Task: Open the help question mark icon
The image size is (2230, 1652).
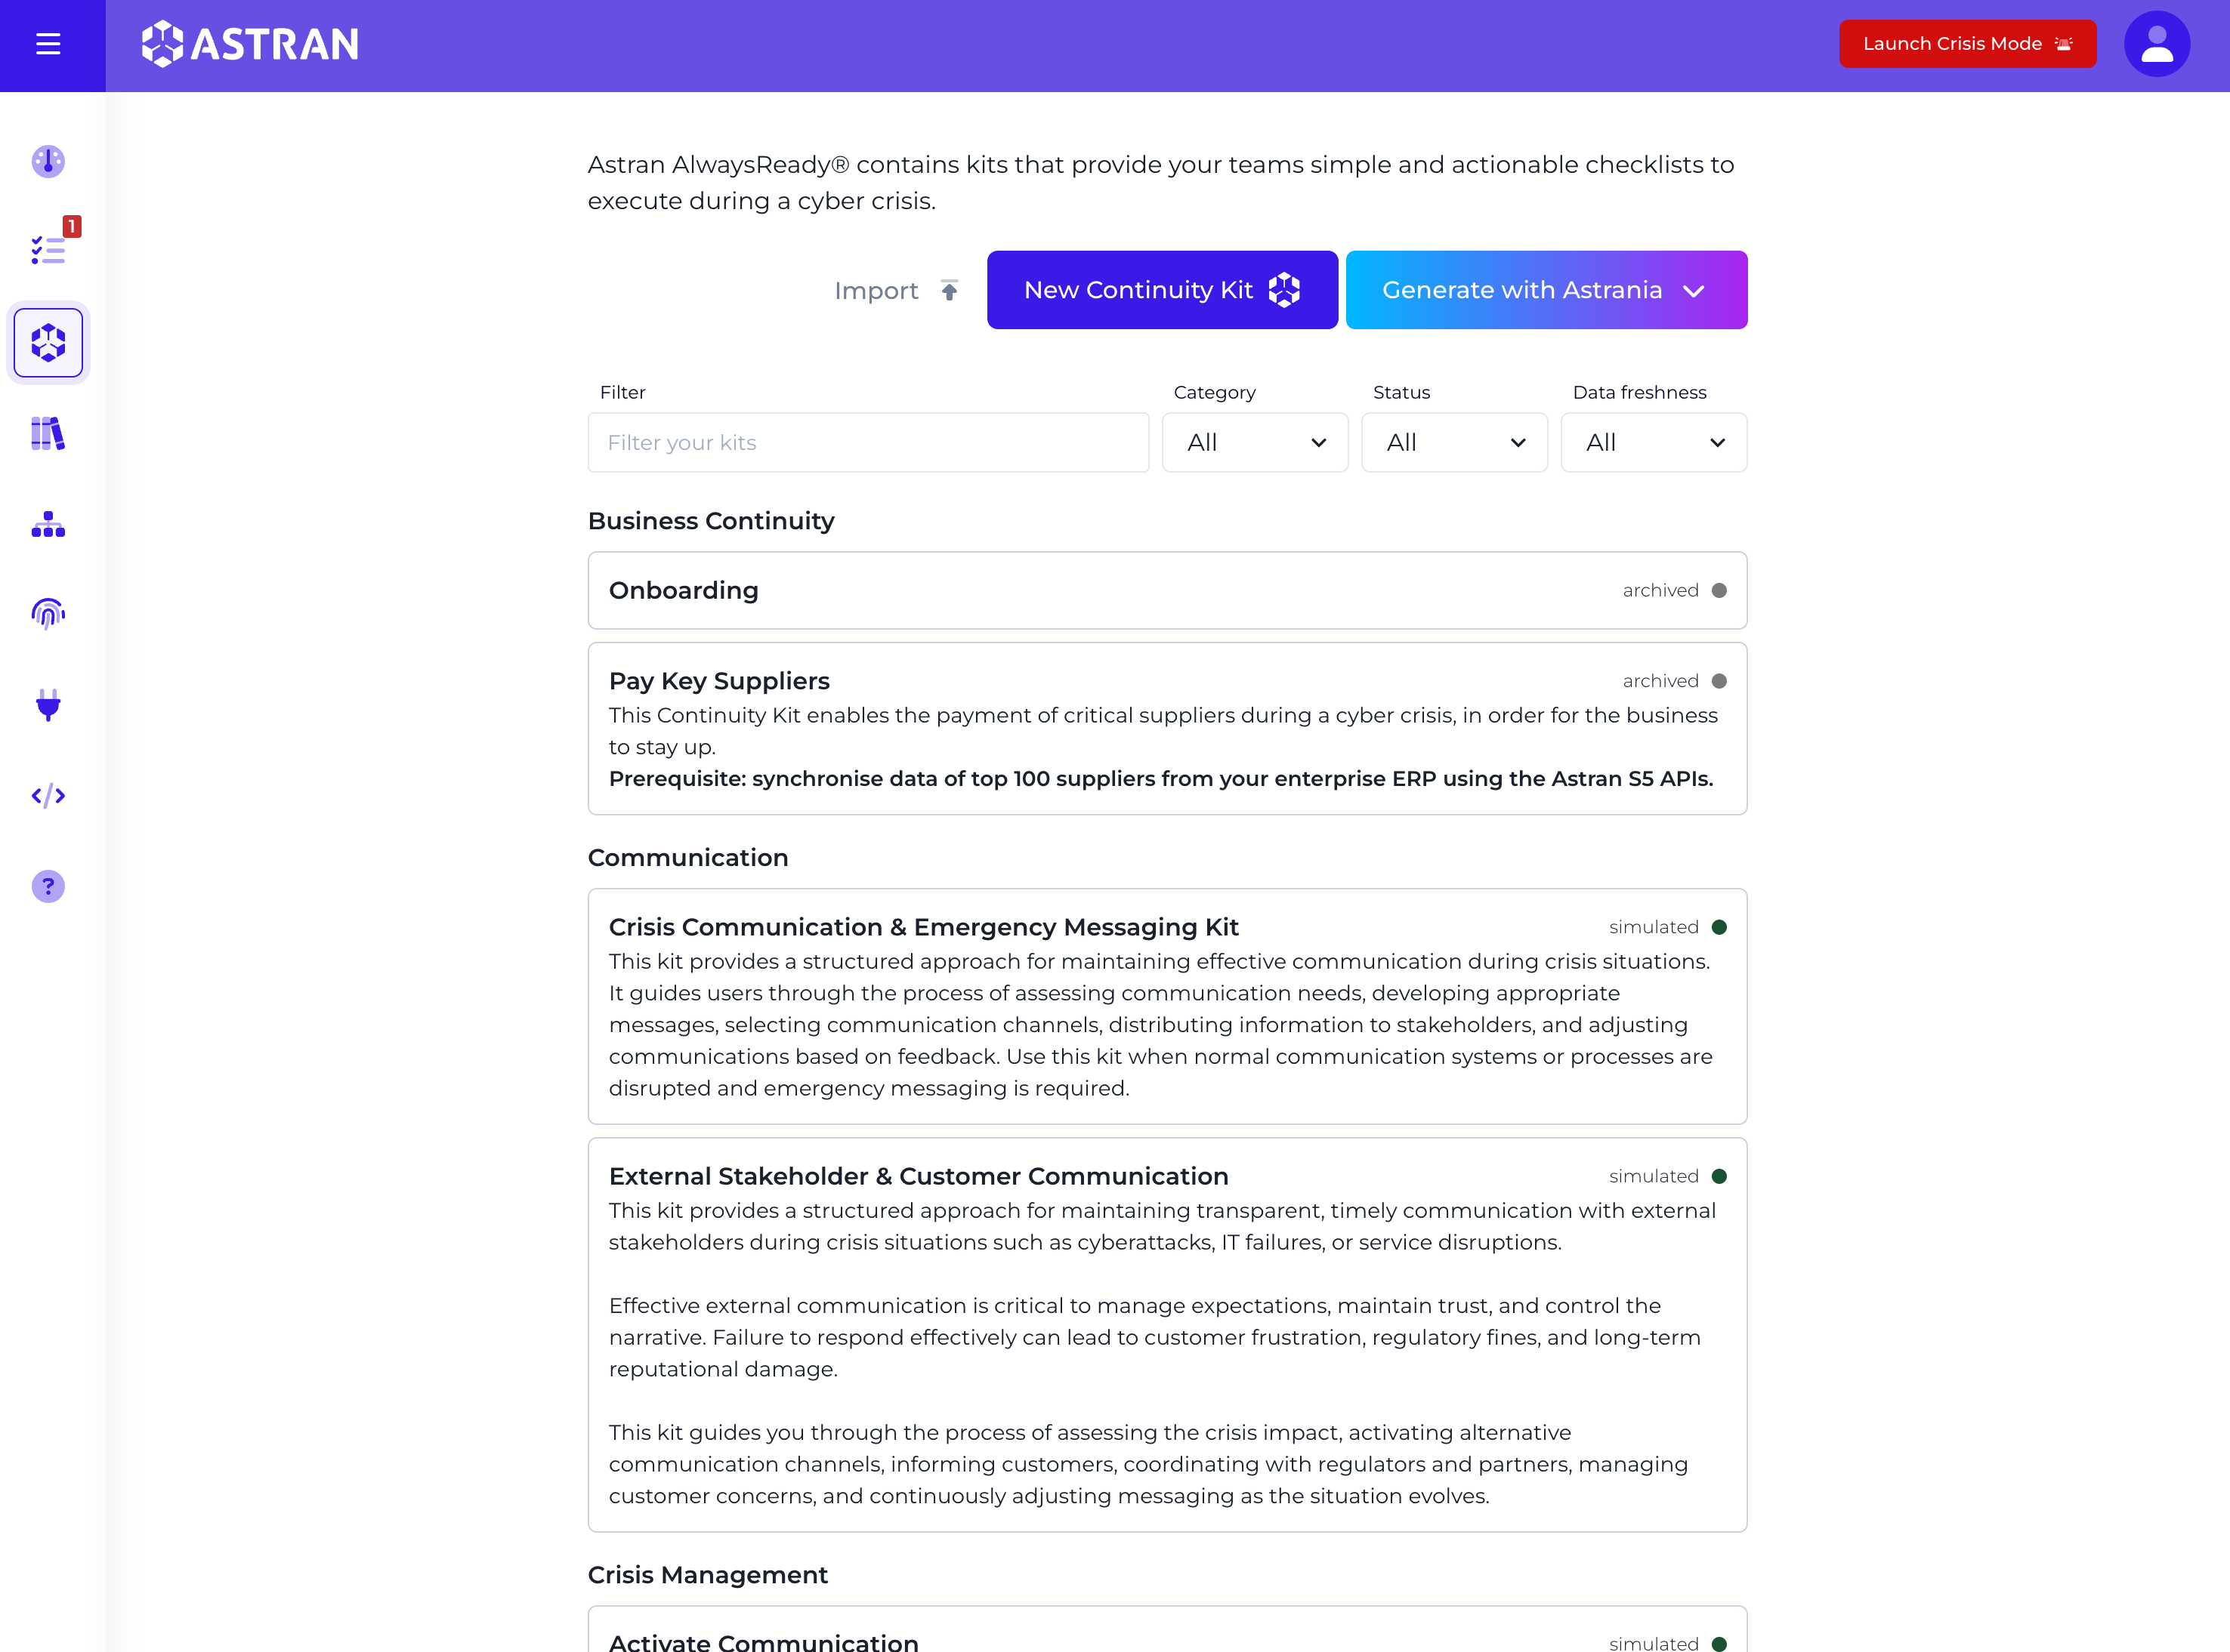Action: (x=48, y=886)
